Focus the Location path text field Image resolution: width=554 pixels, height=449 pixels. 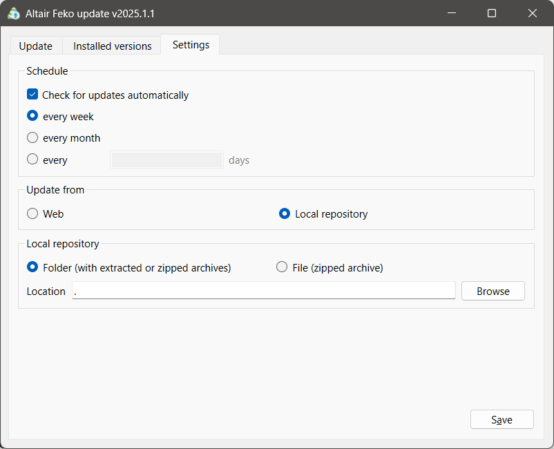click(x=263, y=291)
